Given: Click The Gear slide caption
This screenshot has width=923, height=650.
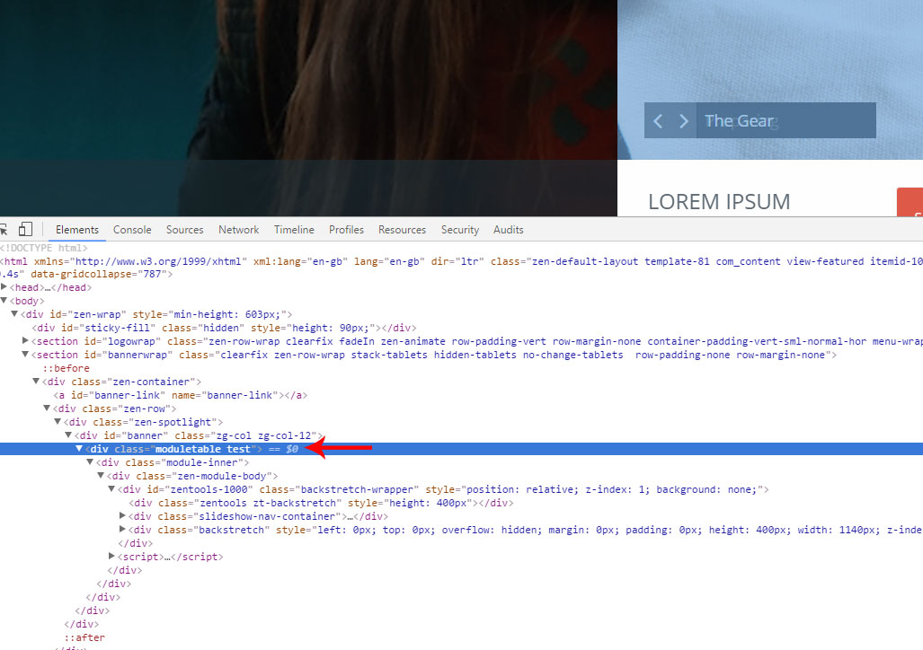Looking at the screenshot, I should pyautogui.click(x=739, y=121).
